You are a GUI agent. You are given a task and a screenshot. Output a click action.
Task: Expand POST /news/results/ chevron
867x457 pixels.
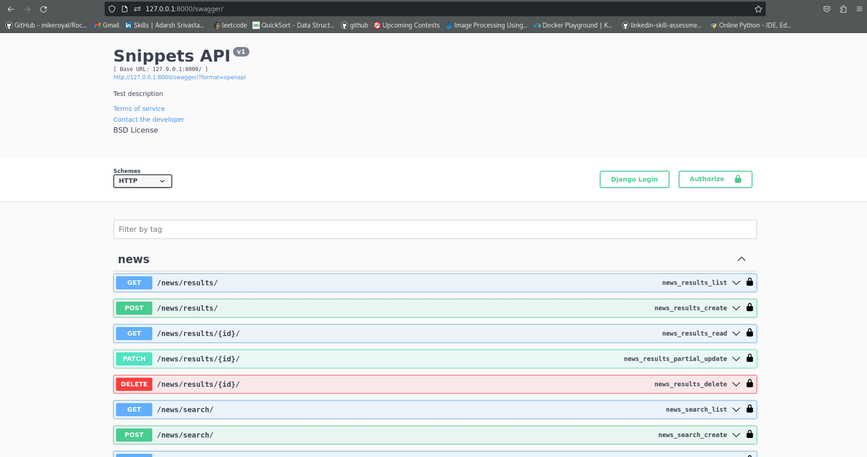[x=736, y=308]
